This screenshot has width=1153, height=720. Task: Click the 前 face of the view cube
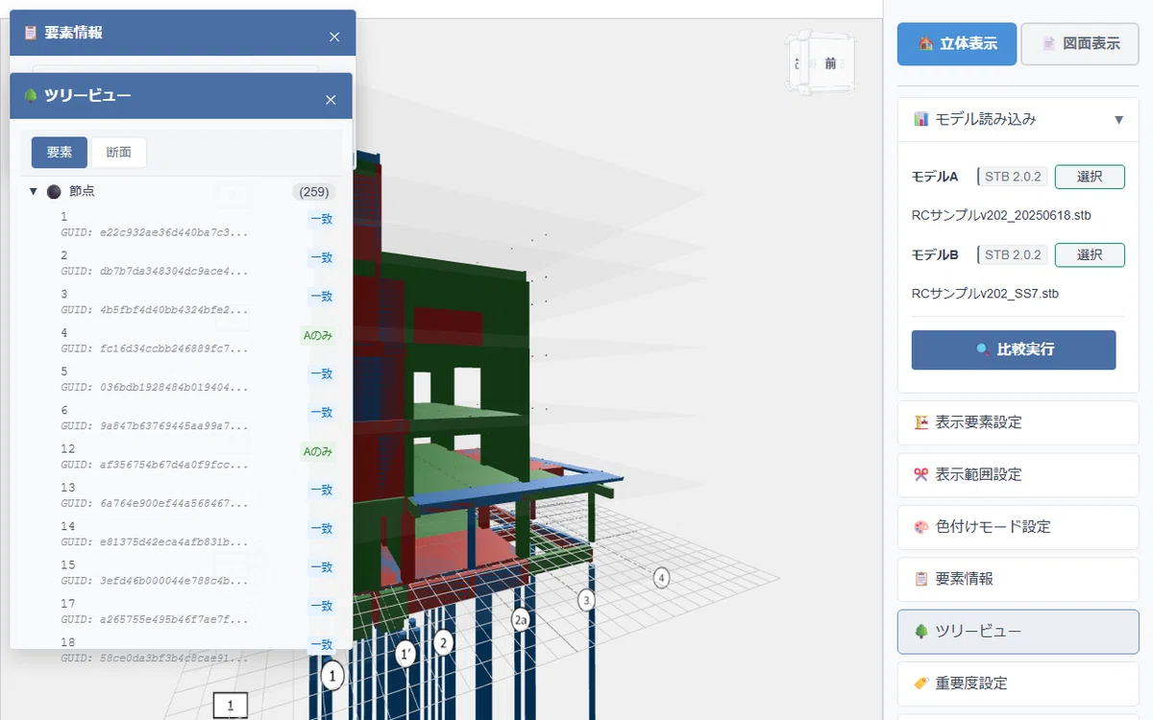pos(829,63)
